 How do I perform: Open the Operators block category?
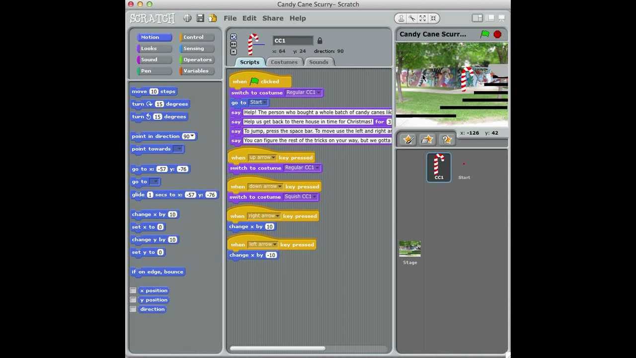[197, 60]
